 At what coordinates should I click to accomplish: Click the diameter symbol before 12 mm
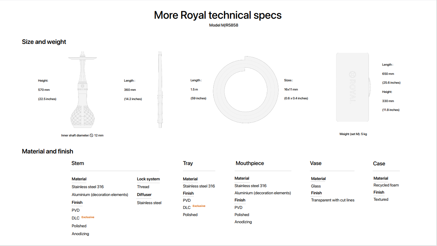92,135
